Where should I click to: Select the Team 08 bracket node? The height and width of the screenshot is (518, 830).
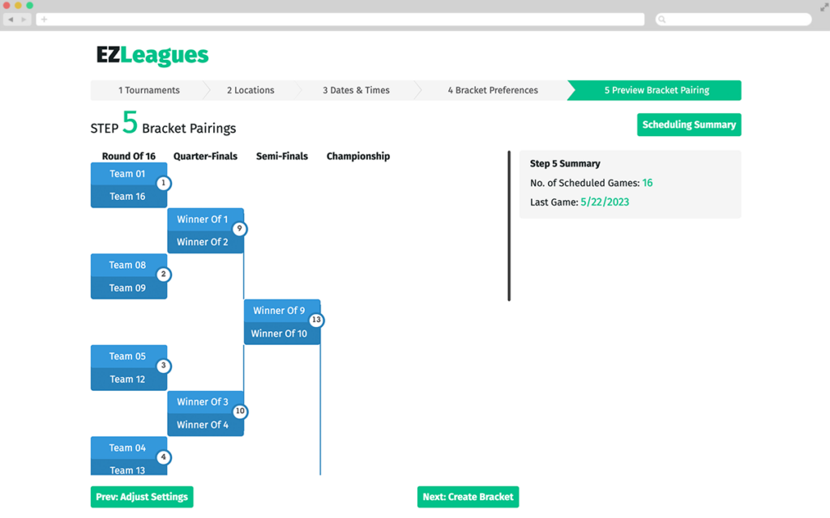coord(128,265)
